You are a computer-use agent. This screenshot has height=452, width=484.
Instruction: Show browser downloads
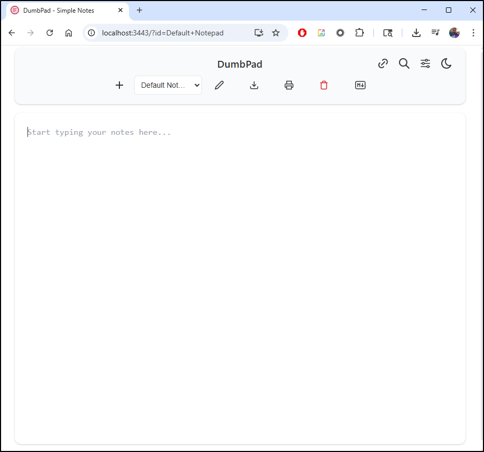click(x=416, y=33)
